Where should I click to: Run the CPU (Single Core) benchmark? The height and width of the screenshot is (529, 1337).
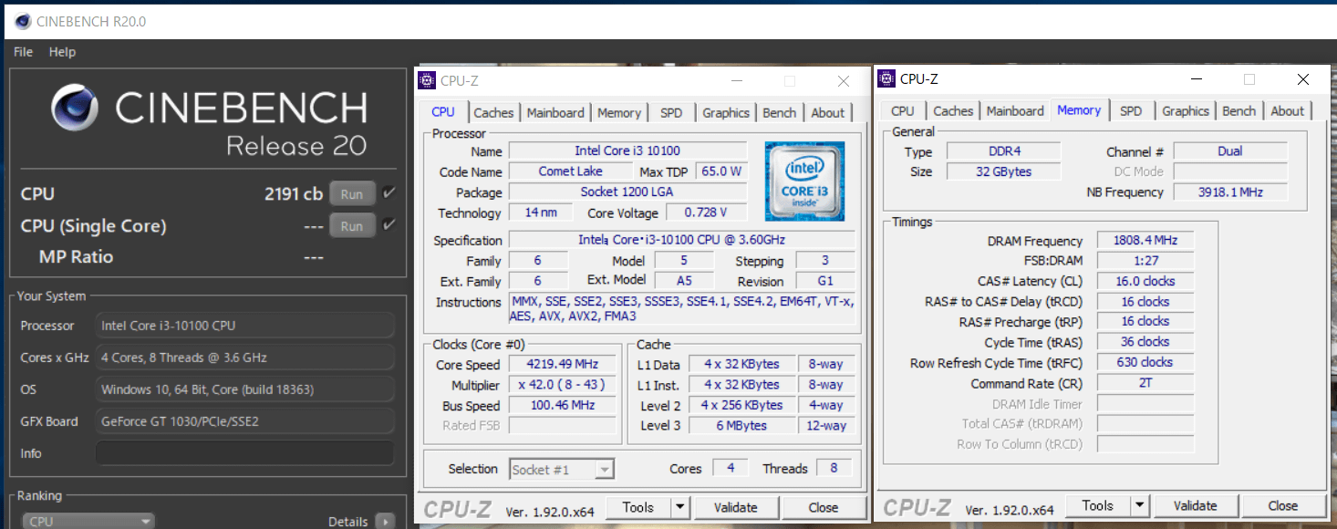point(352,226)
